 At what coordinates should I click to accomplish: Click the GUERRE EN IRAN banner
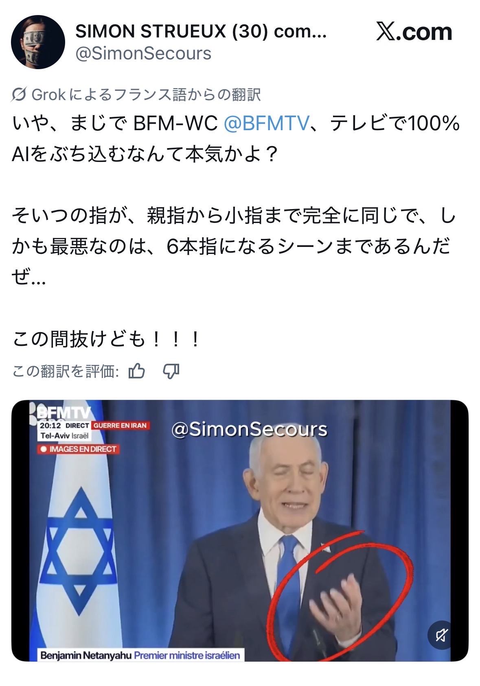(x=120, y=425)
